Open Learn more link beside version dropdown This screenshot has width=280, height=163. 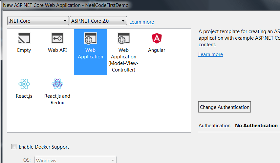point(141,22)
